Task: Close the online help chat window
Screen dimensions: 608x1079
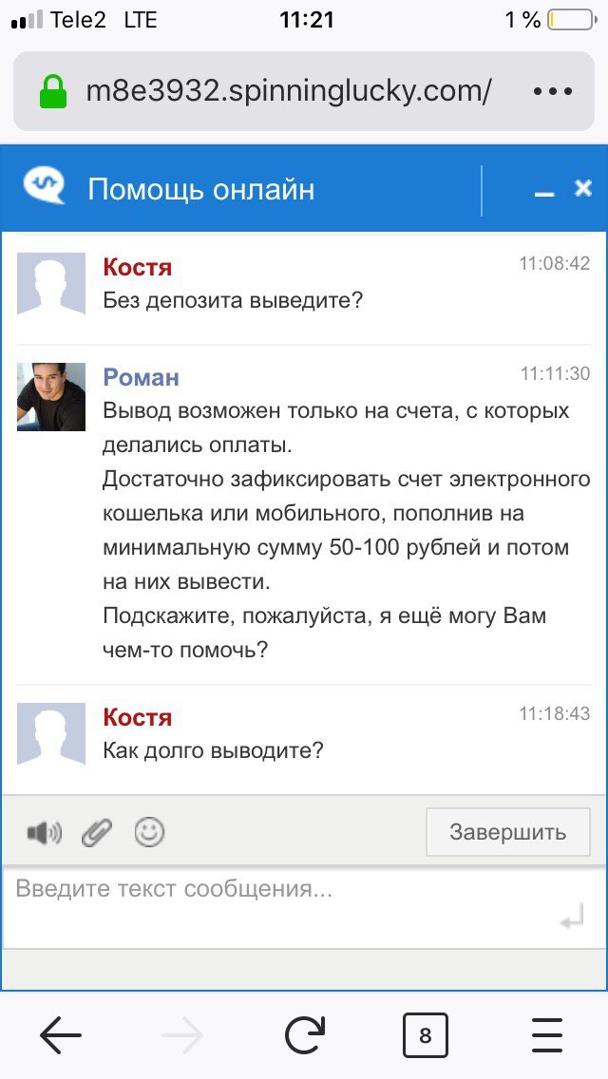Action: 583,188
